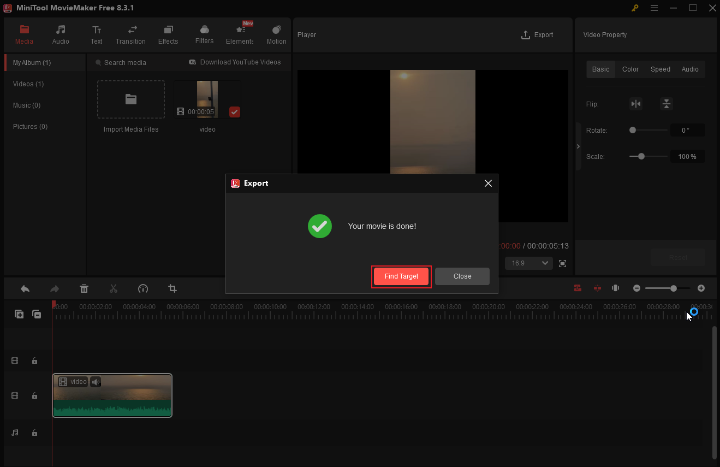Split the clip with the scissors tool
The image size is (720, 467).
(x=114, y=288)
